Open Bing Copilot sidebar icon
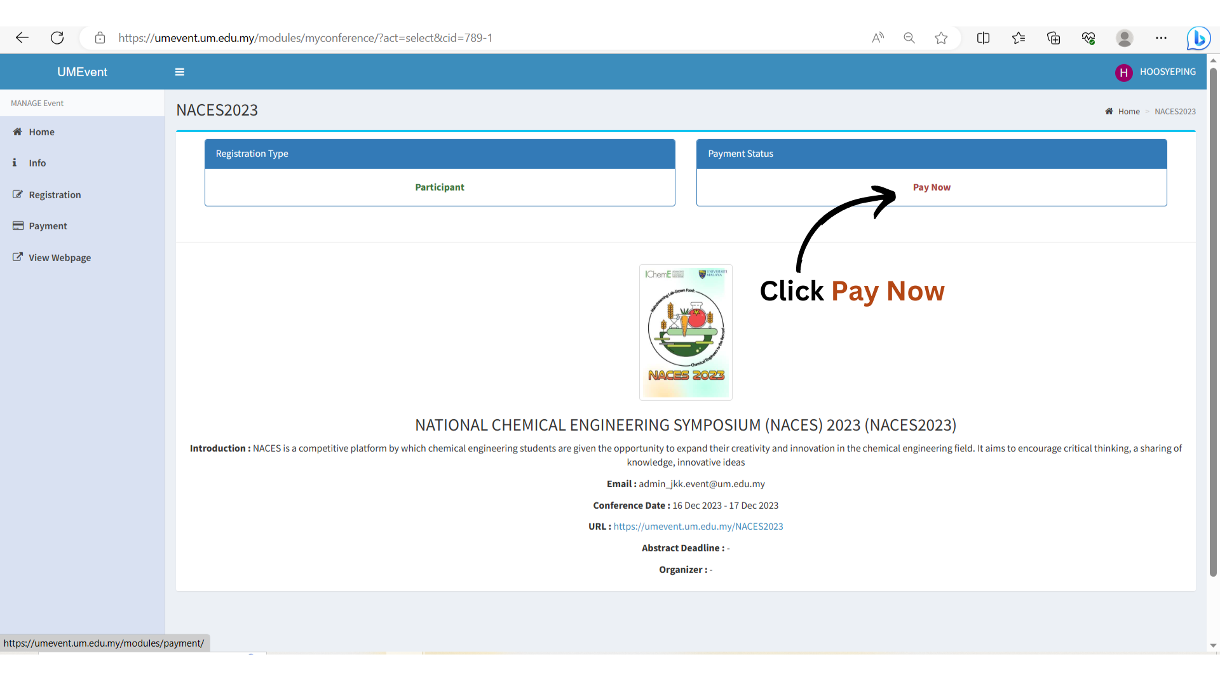This screenshot has width=1220, height=686. coord(1198,38)
